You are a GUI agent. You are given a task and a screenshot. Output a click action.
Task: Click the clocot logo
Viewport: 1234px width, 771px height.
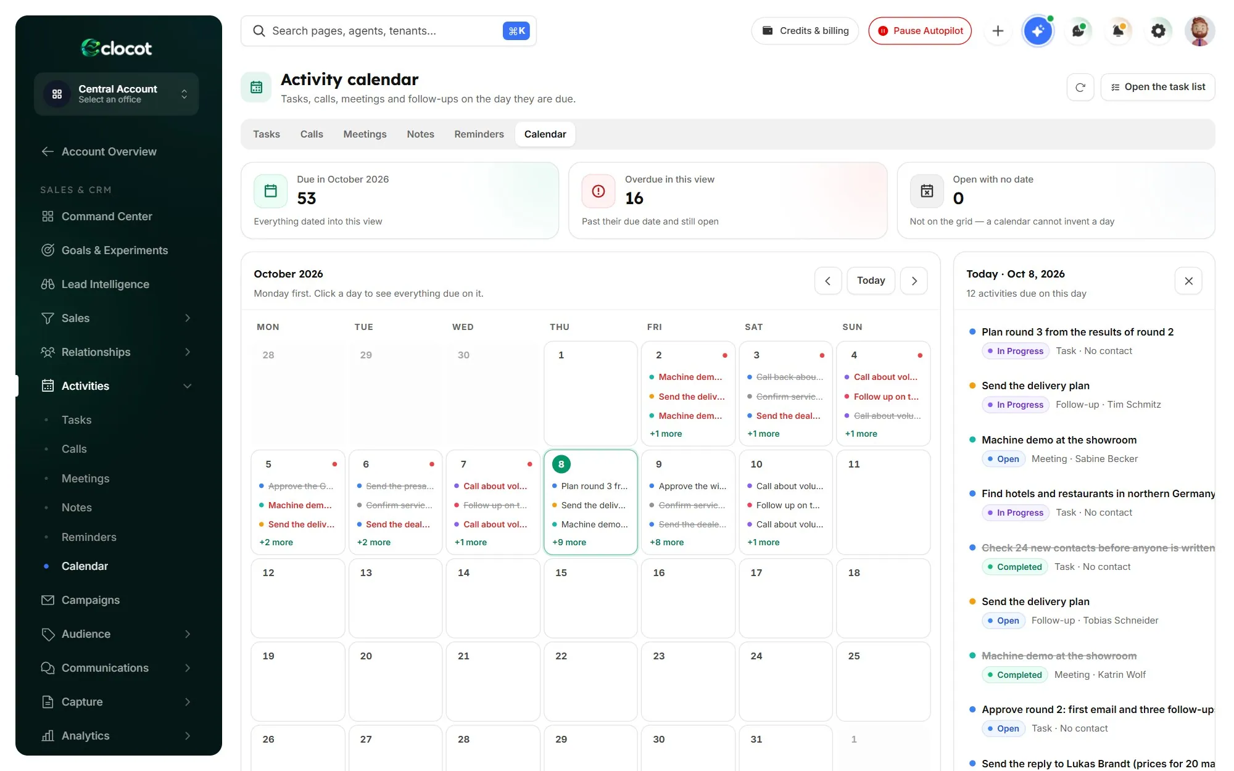(116, 48)
